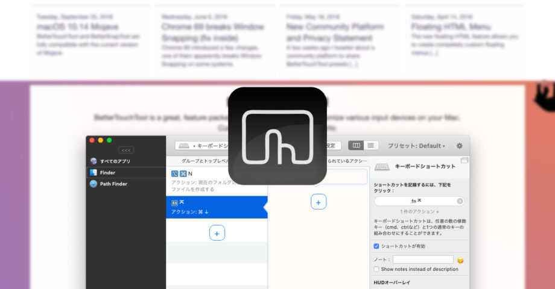Enable Show notes instead of description
Image resolution: width=555 pixels, height=289 pixels.
coord(376,269)
